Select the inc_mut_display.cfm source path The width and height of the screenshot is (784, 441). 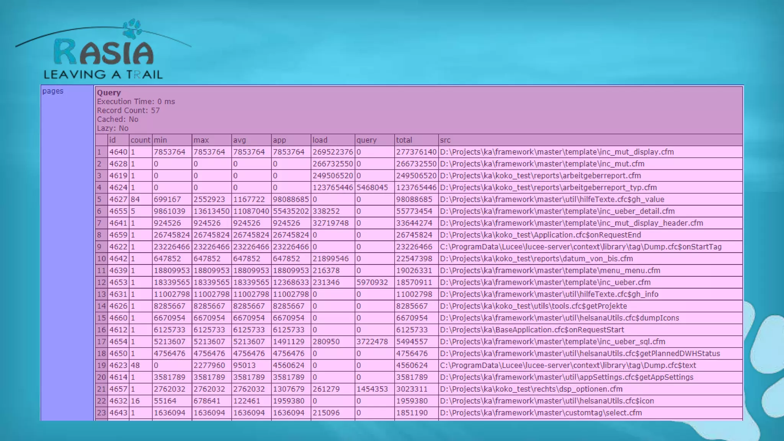pyautogui.click(x=557, y=152)
